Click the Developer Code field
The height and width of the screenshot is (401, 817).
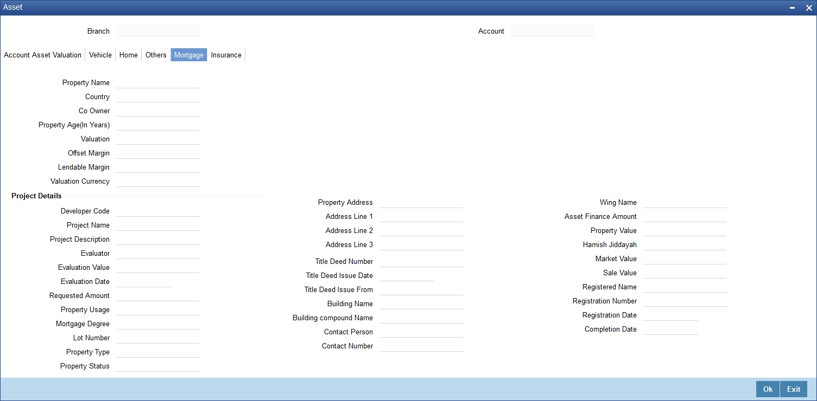pos(158,211)
